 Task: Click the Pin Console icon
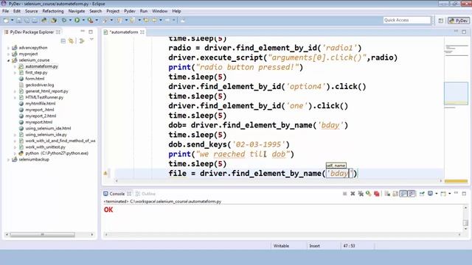(422, 194)
